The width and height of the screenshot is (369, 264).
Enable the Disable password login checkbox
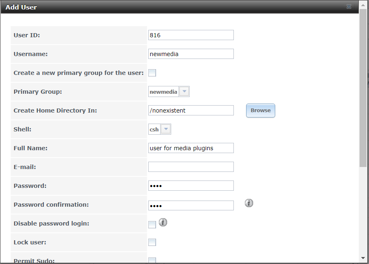(x=152, y=224)
